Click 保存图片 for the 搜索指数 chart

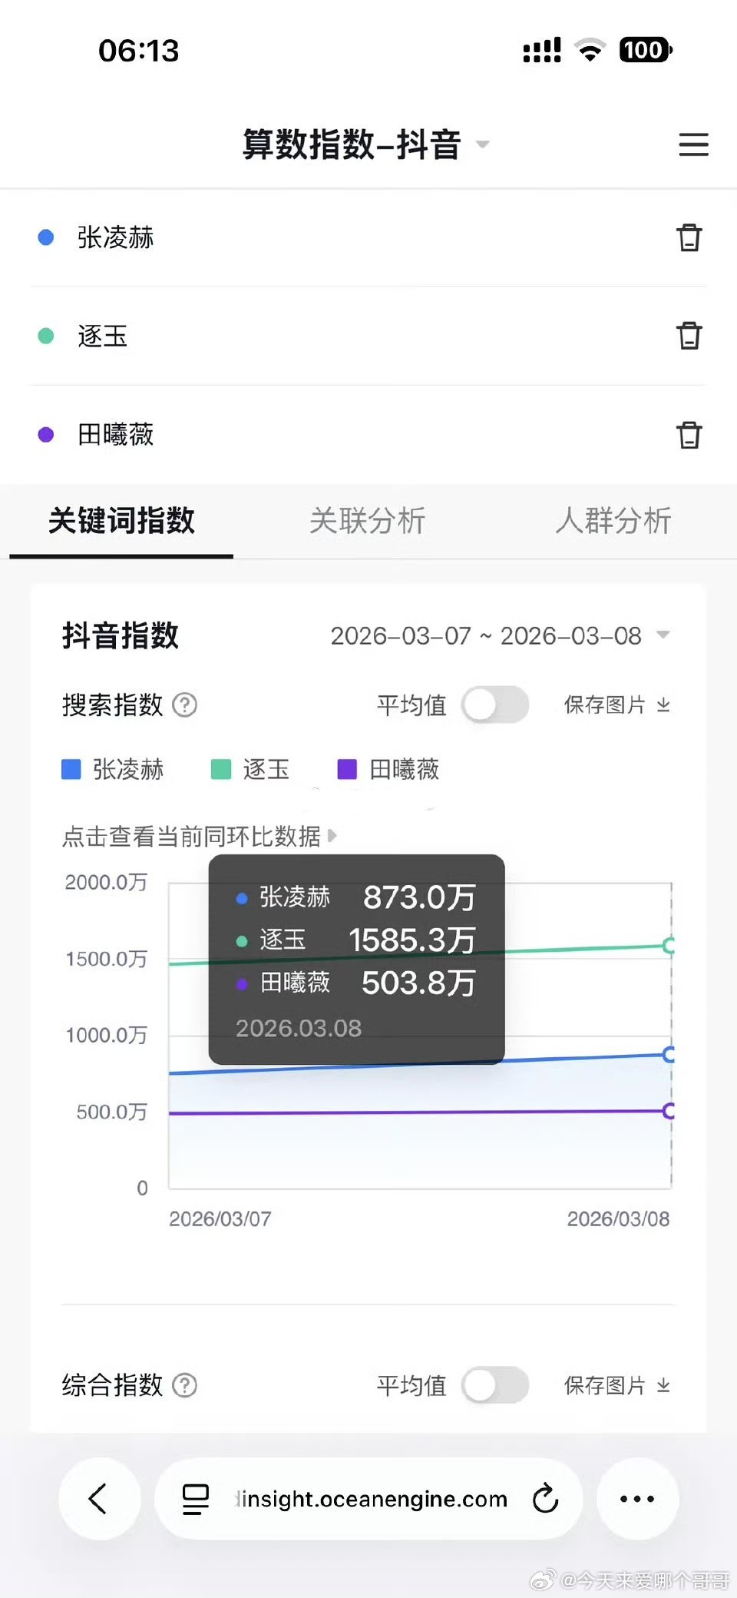click(617, 705)
